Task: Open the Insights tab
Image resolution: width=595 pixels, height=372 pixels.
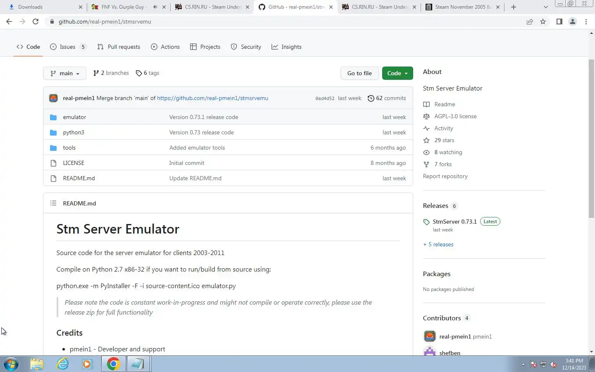Action: (x=286, y=47)
